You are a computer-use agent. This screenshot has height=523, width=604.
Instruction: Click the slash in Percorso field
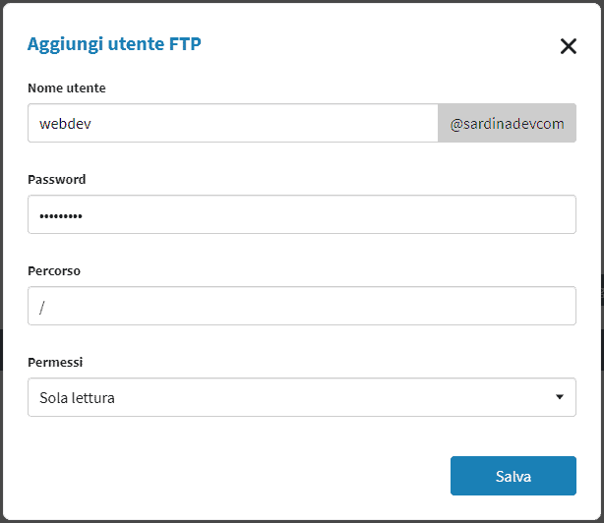click(x=42, y=307)
